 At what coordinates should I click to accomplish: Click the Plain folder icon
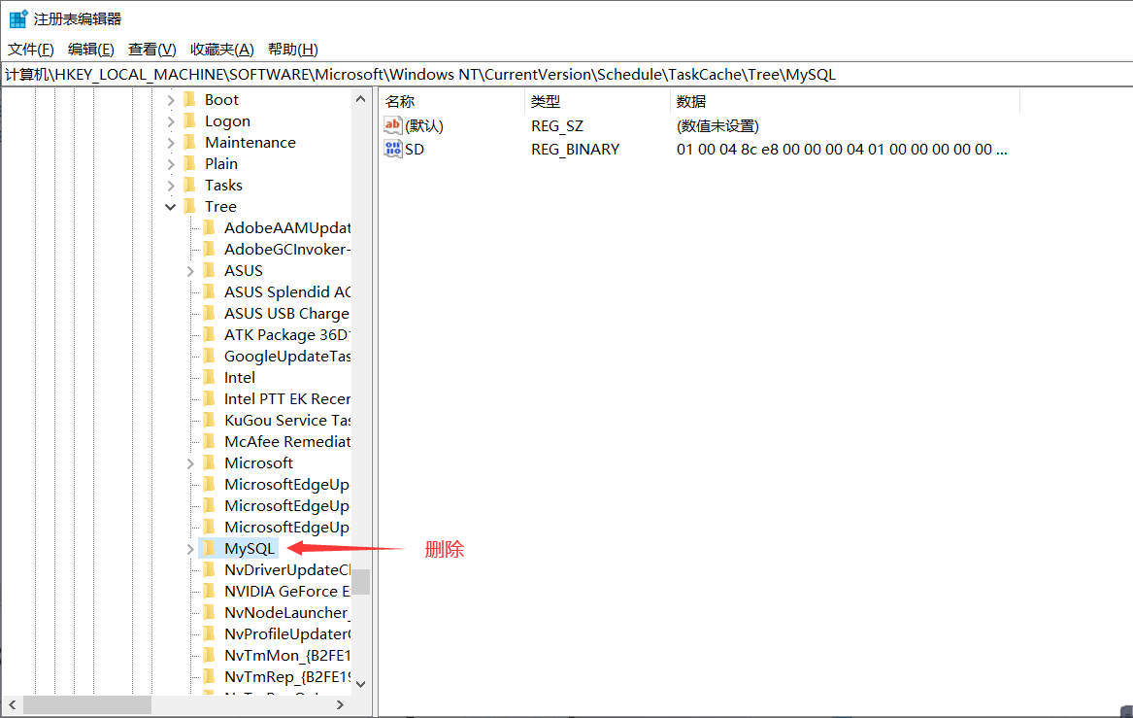(190, 163)
